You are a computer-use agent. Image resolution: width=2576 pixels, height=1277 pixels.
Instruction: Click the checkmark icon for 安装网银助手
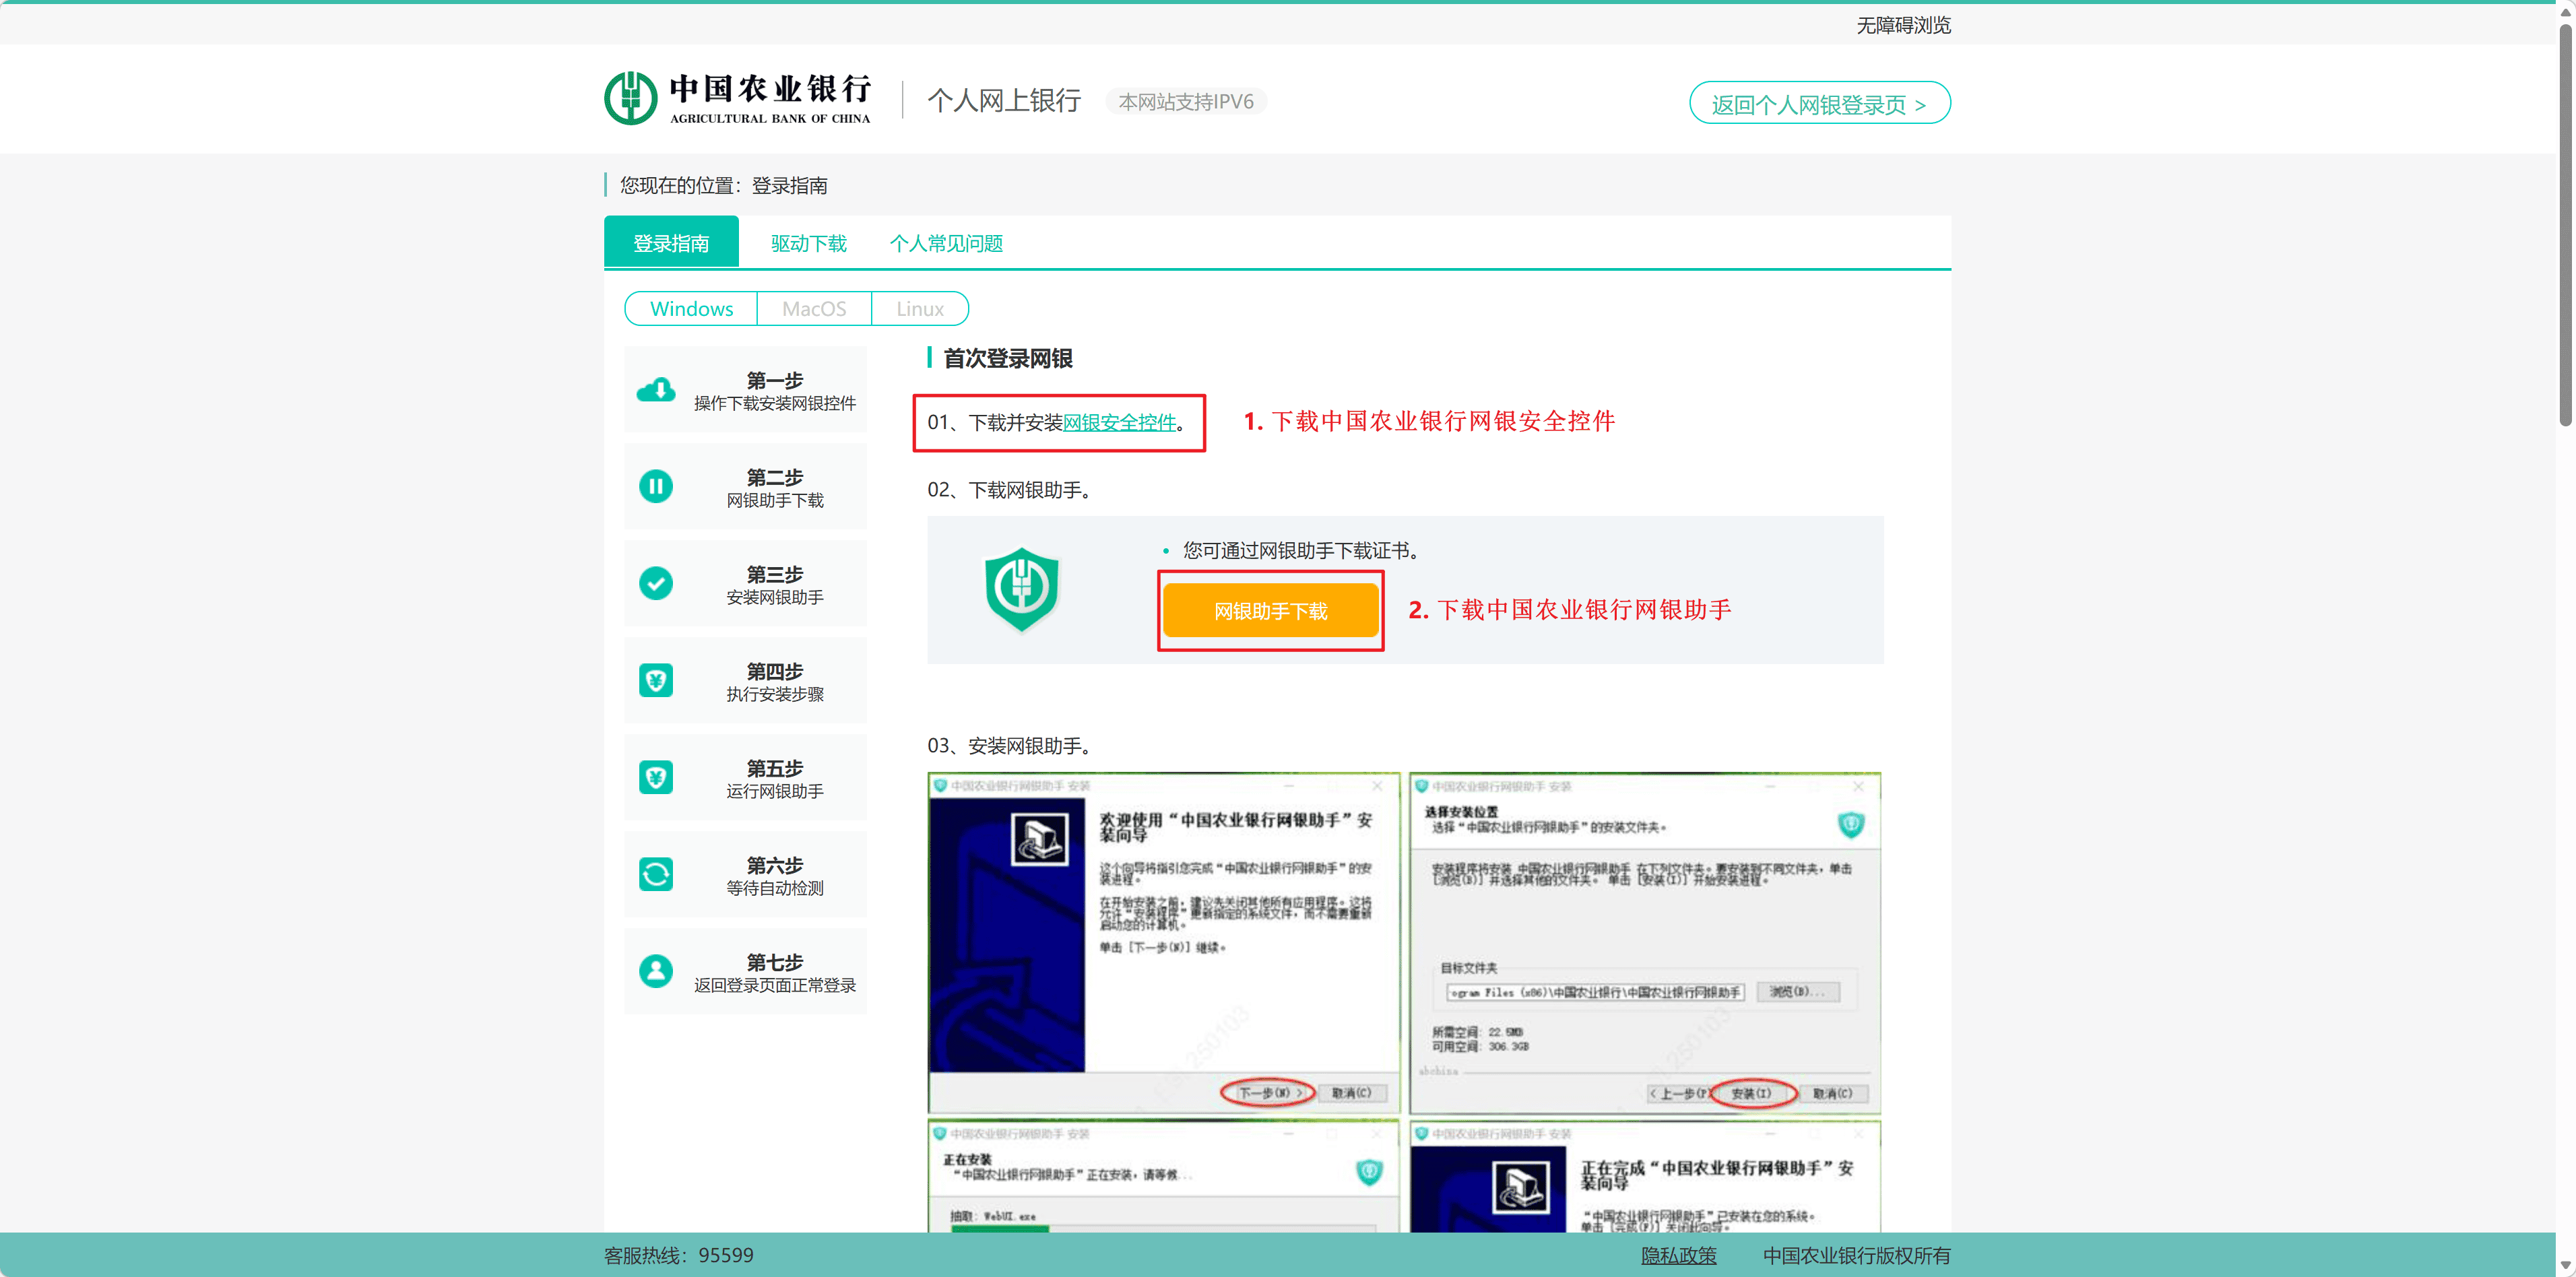[x=656, y=583]
